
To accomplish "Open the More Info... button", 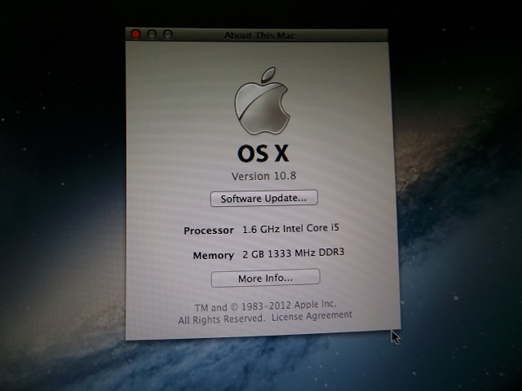I will point(266,278).
